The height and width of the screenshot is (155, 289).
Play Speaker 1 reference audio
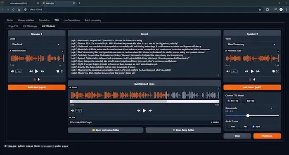point(36,71)
